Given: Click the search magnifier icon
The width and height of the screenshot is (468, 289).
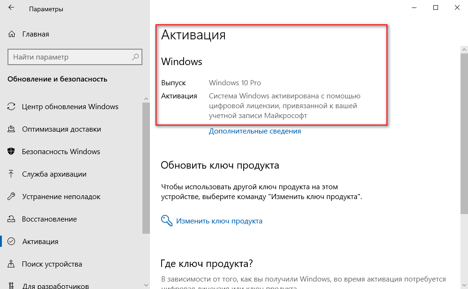Looking at the screenshot, I should (135, 57).
